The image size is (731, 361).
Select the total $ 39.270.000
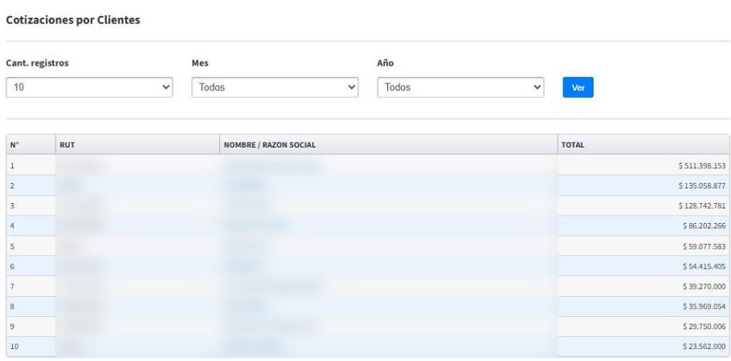[704, 286]
